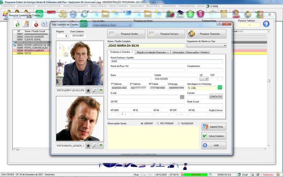Click Pesquisar Vendas button
The image size is (283, 177).
[x=126, y=34]
